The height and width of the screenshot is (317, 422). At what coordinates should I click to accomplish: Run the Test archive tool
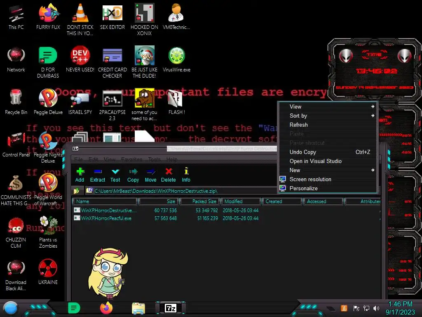[115, 175]
